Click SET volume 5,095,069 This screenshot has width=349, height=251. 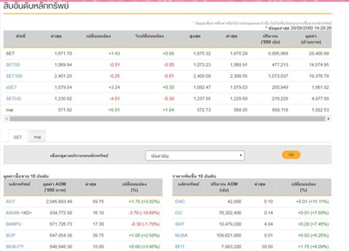(x=278, y=53)
